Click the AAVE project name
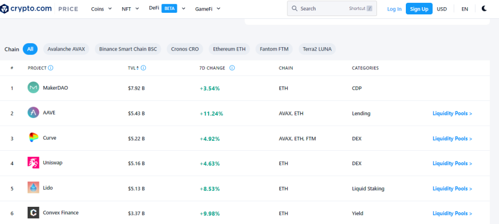This screenshot has width=499, height=224. click(x=49, y=113)
